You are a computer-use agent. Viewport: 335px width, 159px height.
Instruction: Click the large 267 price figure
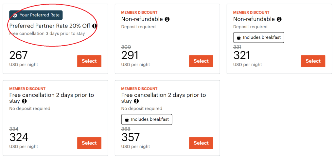(19, 55)
